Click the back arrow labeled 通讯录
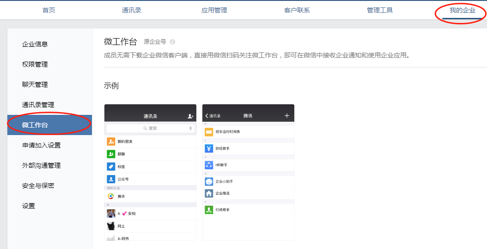The height and width of the screenshot is (249, 487). [213, 116]
